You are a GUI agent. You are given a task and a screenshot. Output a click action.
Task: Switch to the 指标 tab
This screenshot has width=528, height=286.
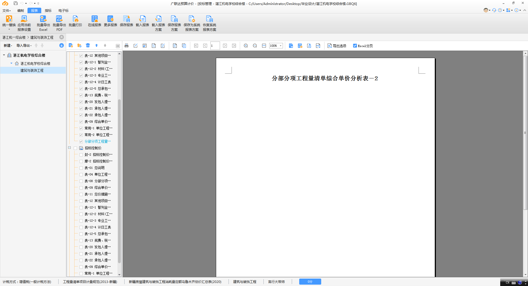[48, 10]
